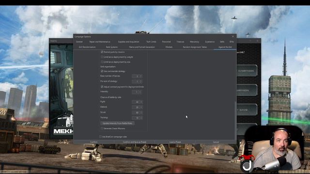Click the Training chance stepper arrows

click(x=141, y=118)
